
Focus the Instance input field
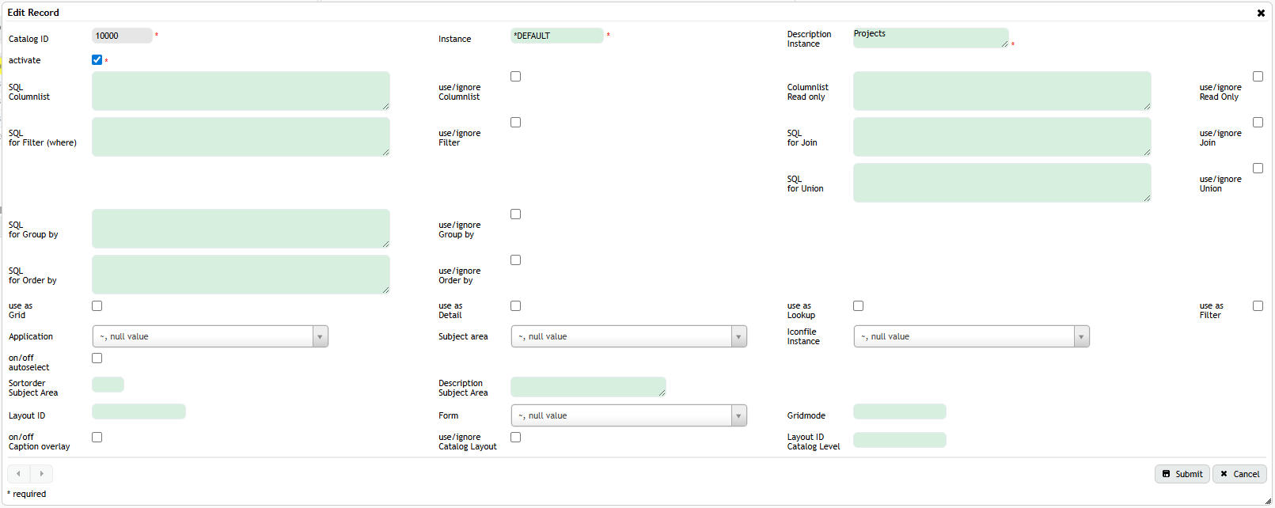556,36
